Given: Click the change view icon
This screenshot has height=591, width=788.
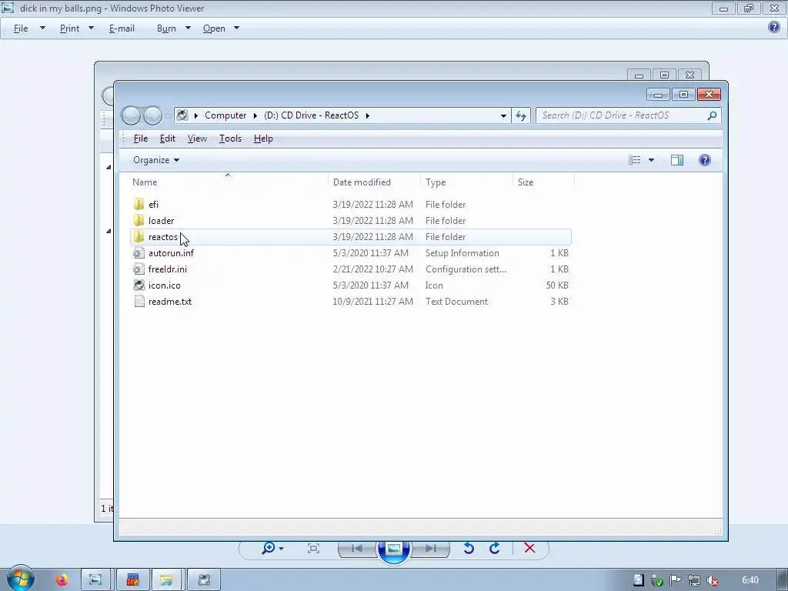Looking at the screenshot, I should click(634, 160).
